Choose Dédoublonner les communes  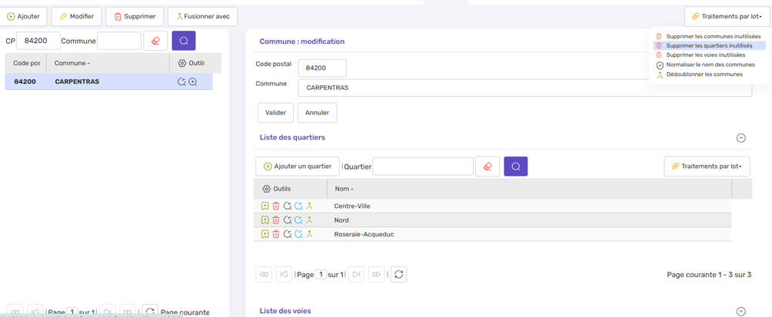(704, 74)
